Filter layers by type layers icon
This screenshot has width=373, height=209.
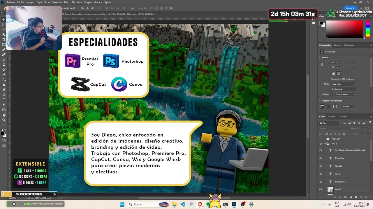tap(354, 123)
